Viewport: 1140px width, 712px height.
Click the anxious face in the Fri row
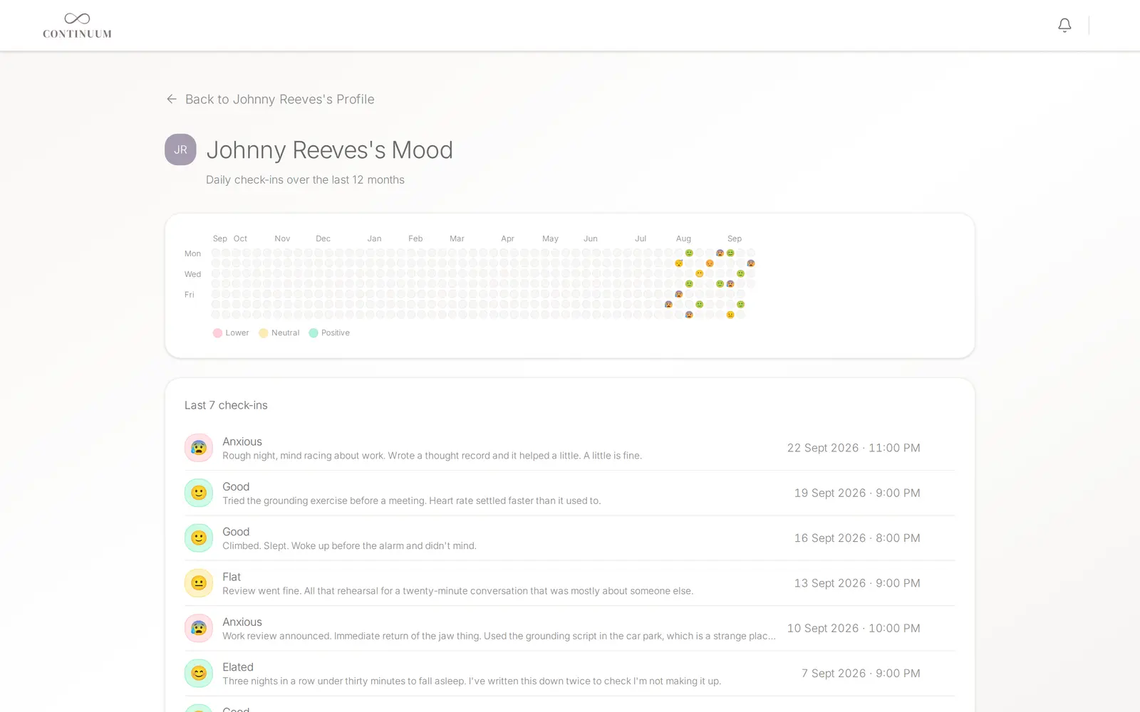pyautogui.click(x=679, y=294)
